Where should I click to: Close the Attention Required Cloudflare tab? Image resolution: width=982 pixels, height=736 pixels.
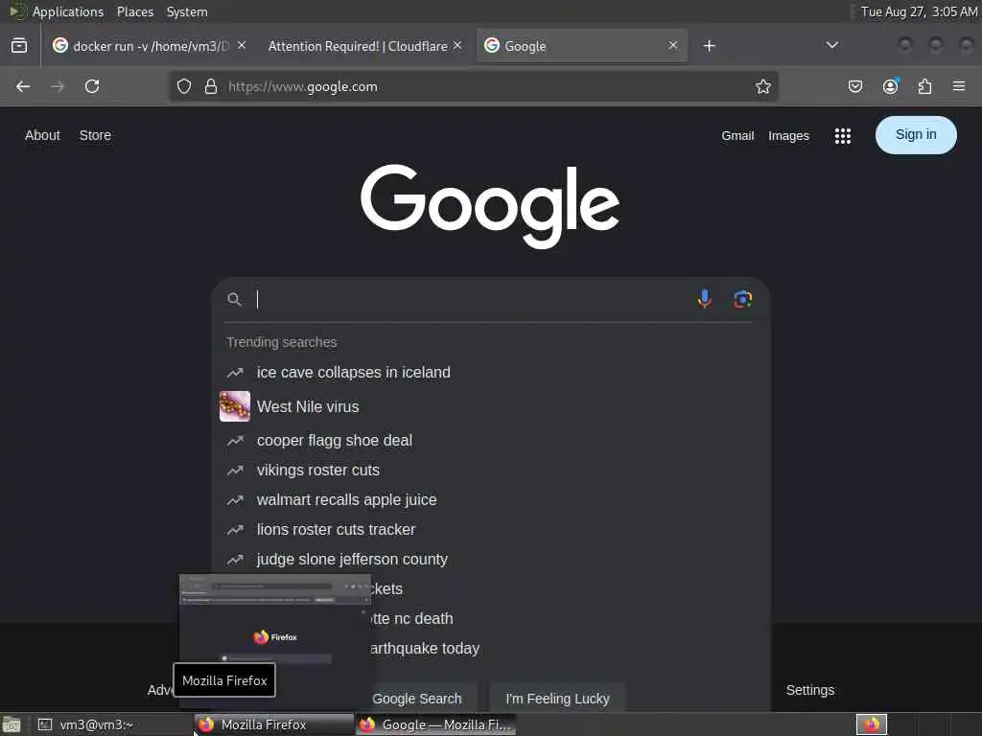click(x=457, y=46)
